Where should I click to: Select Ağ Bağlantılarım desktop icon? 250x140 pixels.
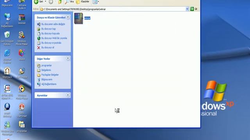[7, 20]
